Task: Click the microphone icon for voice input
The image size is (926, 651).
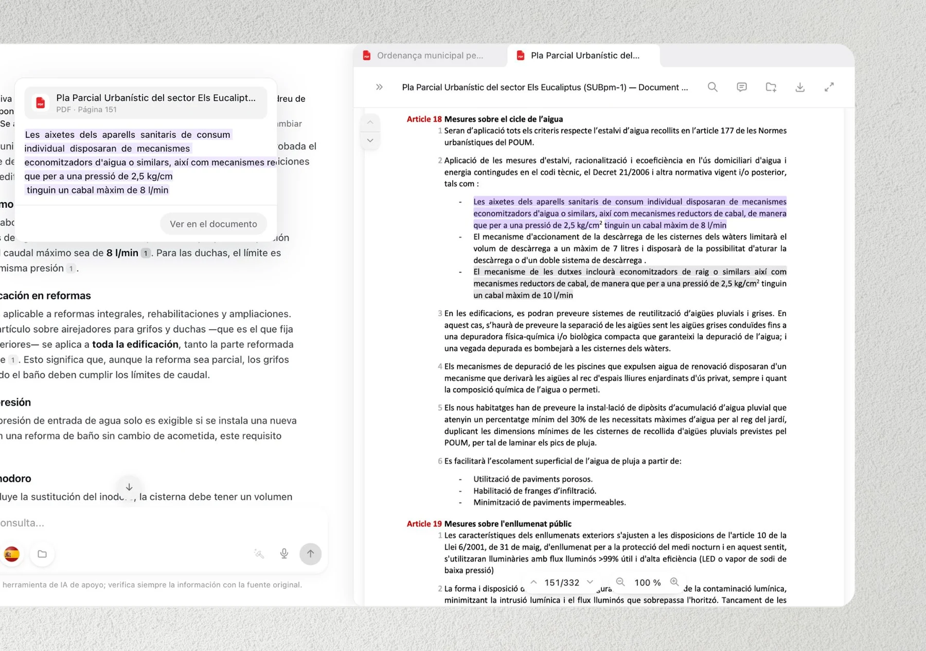Action: 284,554
